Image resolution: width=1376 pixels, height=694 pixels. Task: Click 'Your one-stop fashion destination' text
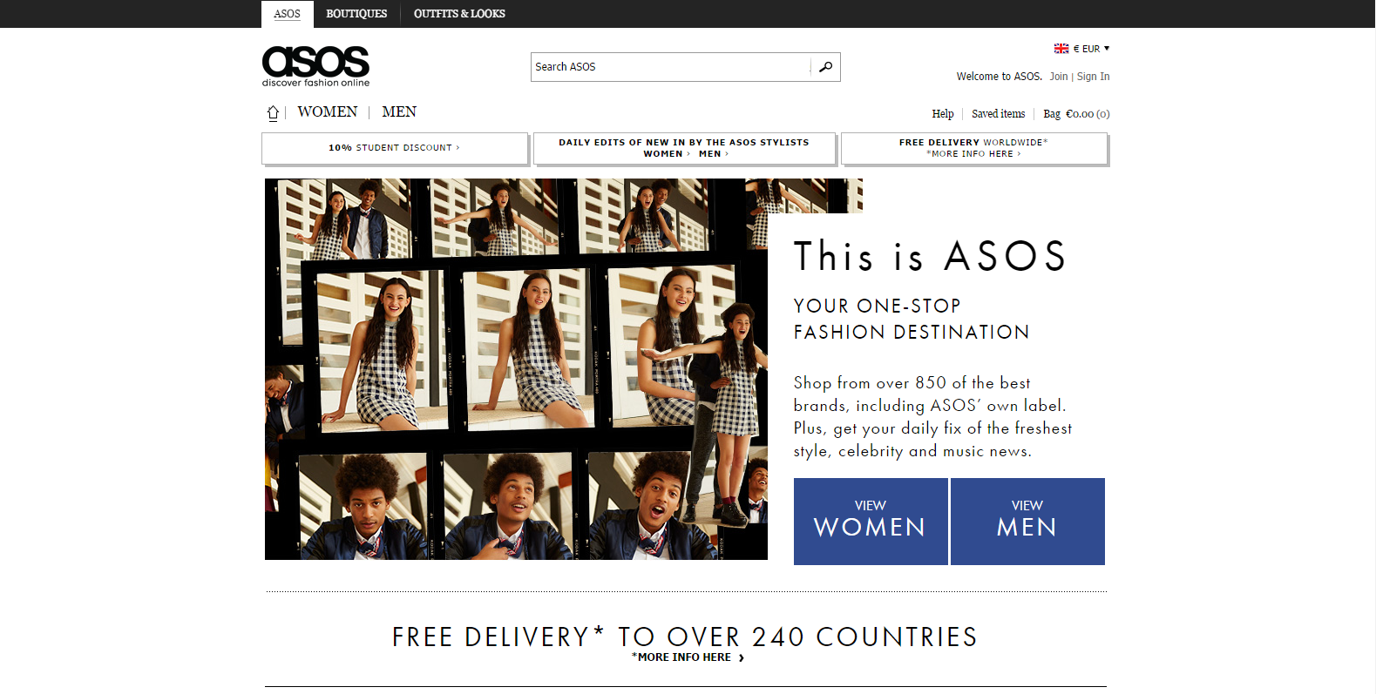[x=912, y=319]
